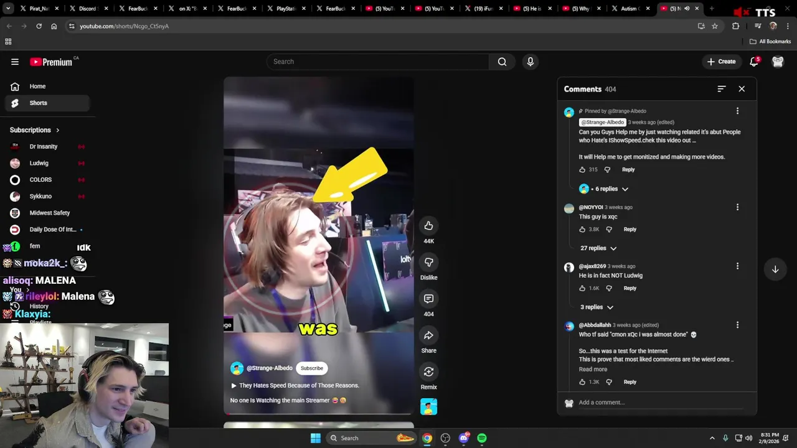Open Ludwig subscription
Screen dimensions: 797x448
coord(47,163)
